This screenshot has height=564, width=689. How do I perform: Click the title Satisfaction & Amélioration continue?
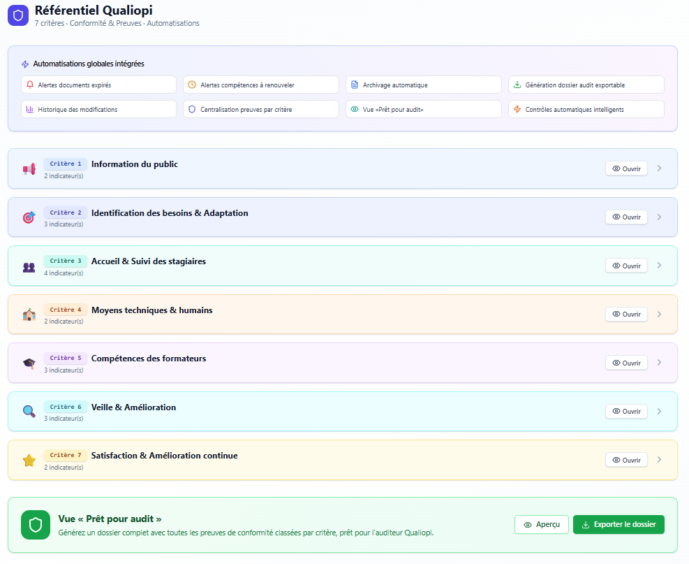[x=164, y=456]
